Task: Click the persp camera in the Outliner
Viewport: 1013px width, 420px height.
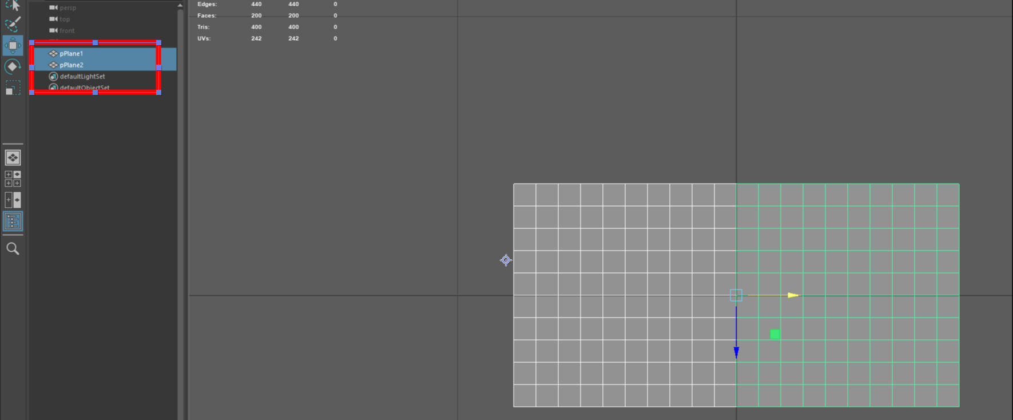Action: pyautogui.click(x=67, y=8)
